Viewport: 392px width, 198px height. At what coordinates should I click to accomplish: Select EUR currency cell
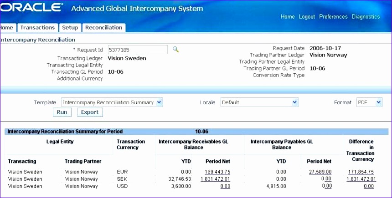122,172
